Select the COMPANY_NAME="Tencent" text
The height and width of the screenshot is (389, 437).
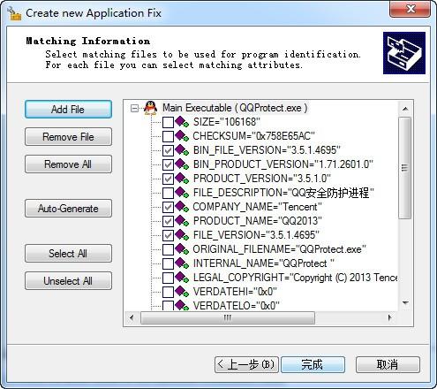point(257,207)
